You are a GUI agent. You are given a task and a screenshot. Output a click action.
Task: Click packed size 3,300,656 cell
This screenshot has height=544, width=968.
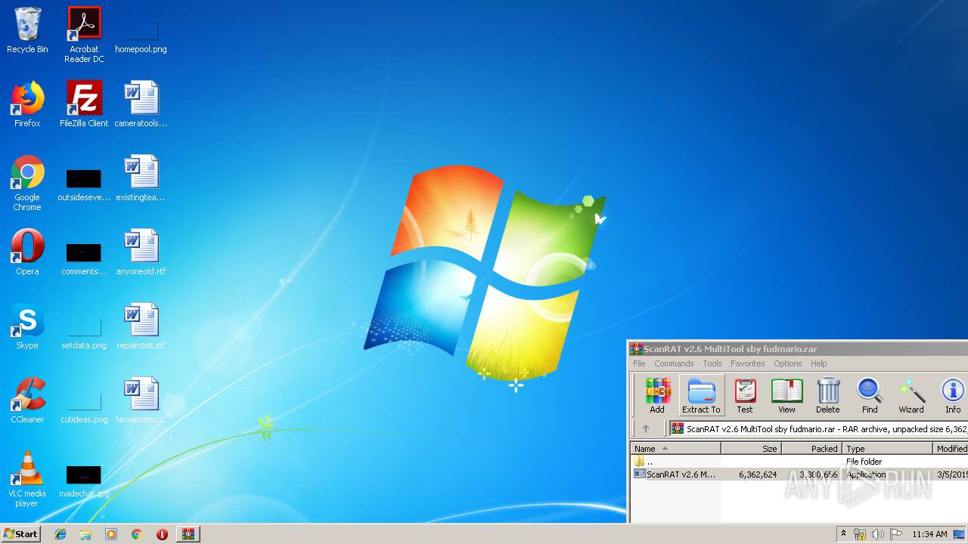818,474
